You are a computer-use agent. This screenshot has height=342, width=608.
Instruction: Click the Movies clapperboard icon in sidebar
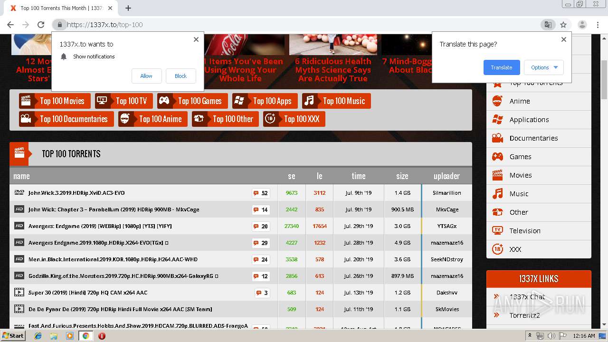(497, 175)
